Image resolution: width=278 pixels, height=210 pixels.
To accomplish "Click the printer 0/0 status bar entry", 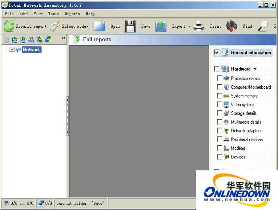I will [27, 203].
